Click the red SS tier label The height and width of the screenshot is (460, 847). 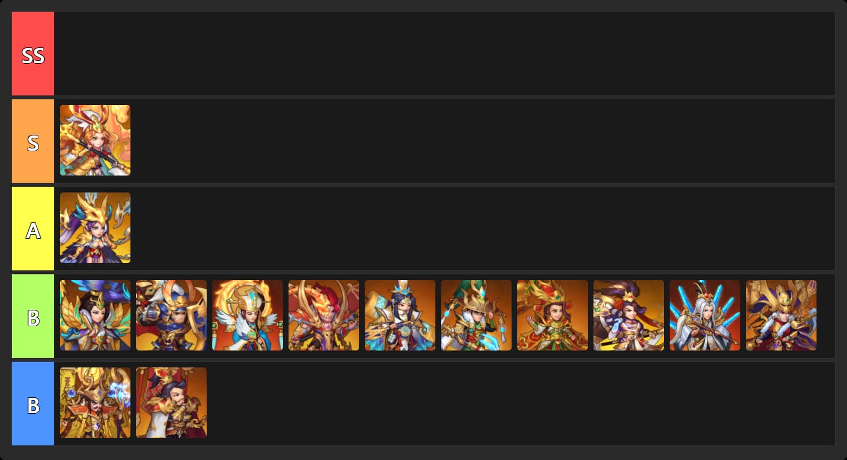coord(33,54)
